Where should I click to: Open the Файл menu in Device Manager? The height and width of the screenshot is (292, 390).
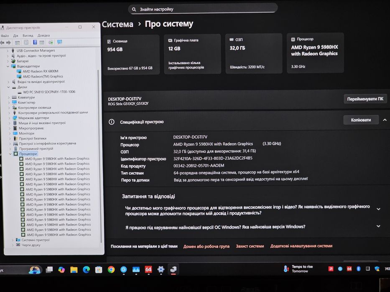pyautogui.click(x=5, y=36)
